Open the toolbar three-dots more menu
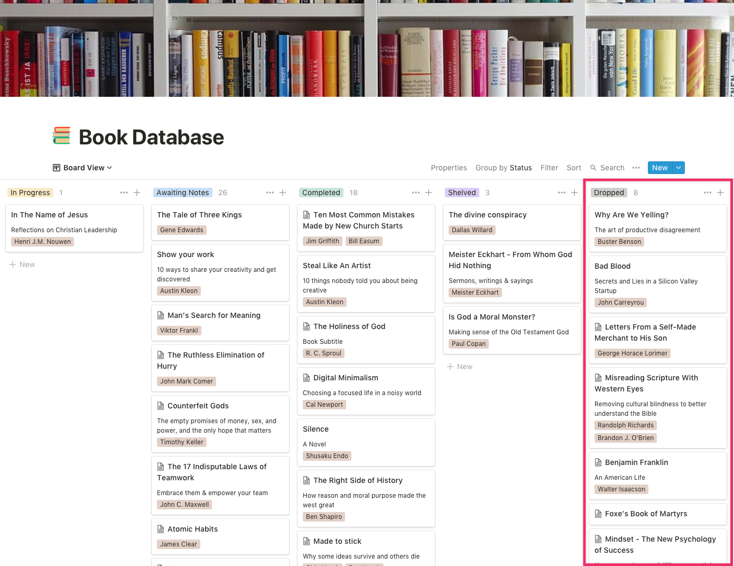 (x=636, y=168)
